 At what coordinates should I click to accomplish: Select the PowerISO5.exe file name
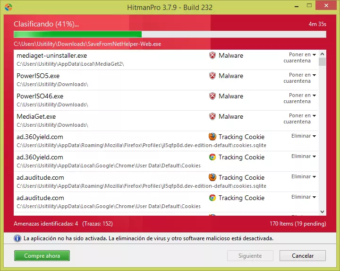[38, 76]
